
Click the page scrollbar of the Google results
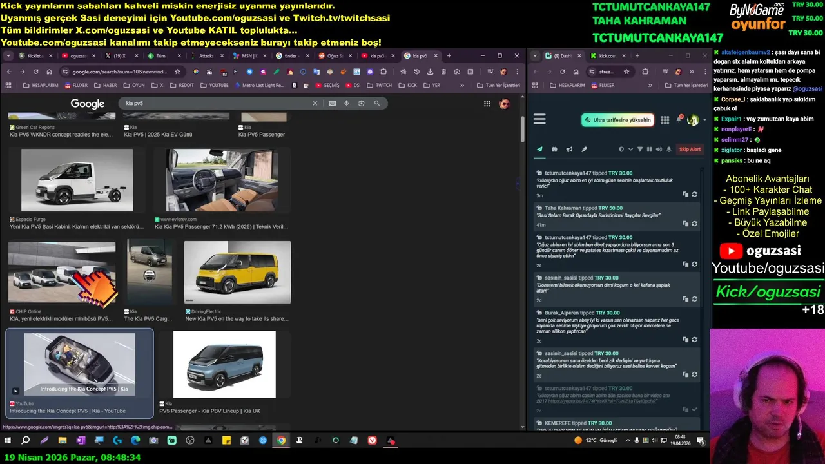(523, 129)
